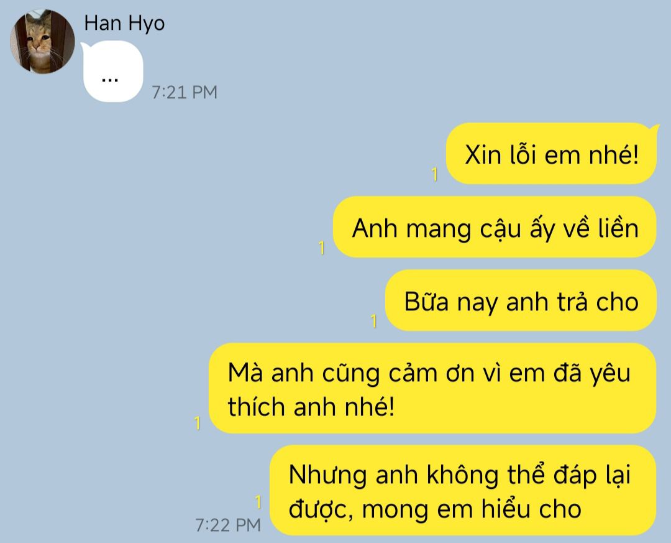Select the 'Anh mang cậu ấy về liền' bubble
The image size is (671, 543).
[495, 226]
